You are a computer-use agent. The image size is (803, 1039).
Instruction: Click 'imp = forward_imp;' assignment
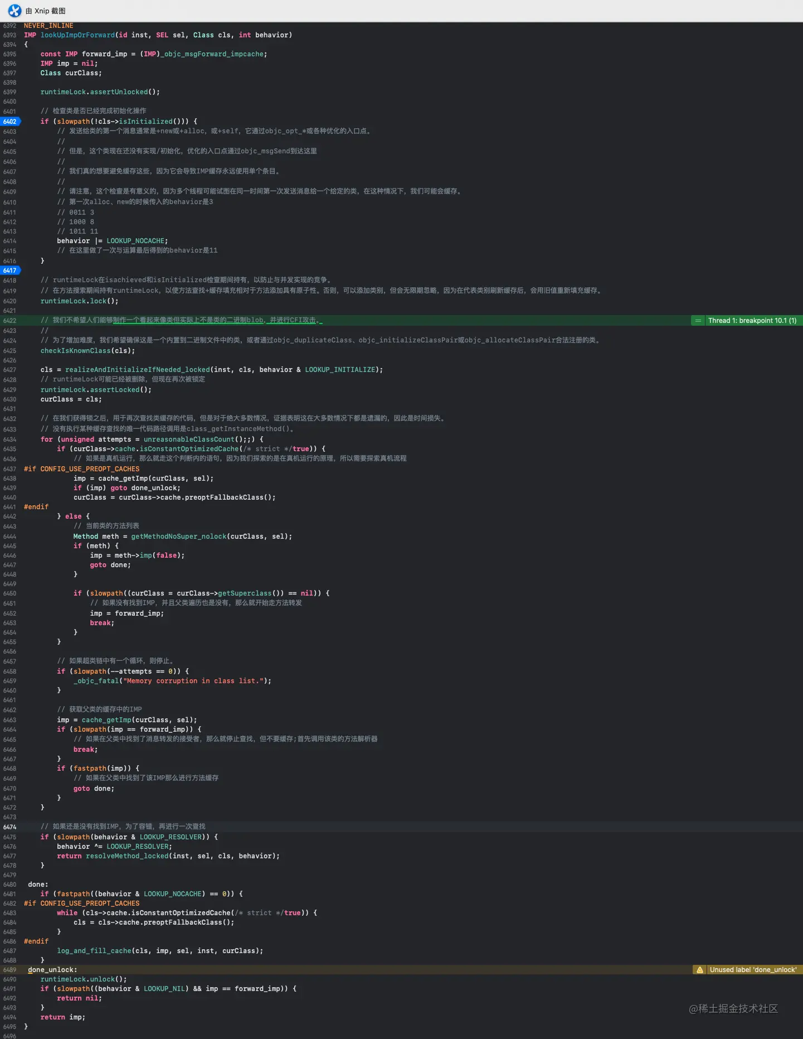[x=127, y=613]
